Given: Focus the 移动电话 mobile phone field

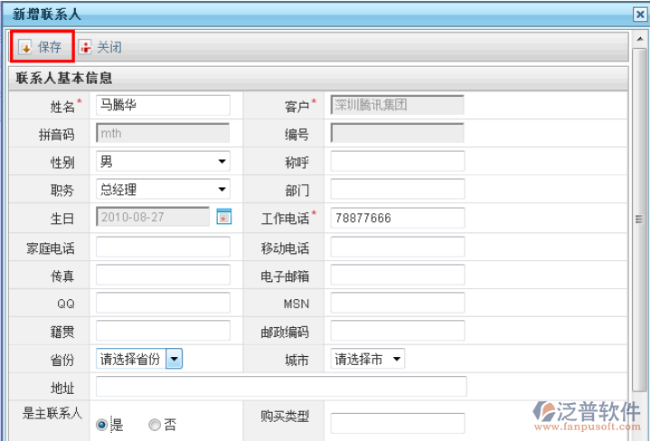Looking at the screenshot, I should click(x=397, y=247).
